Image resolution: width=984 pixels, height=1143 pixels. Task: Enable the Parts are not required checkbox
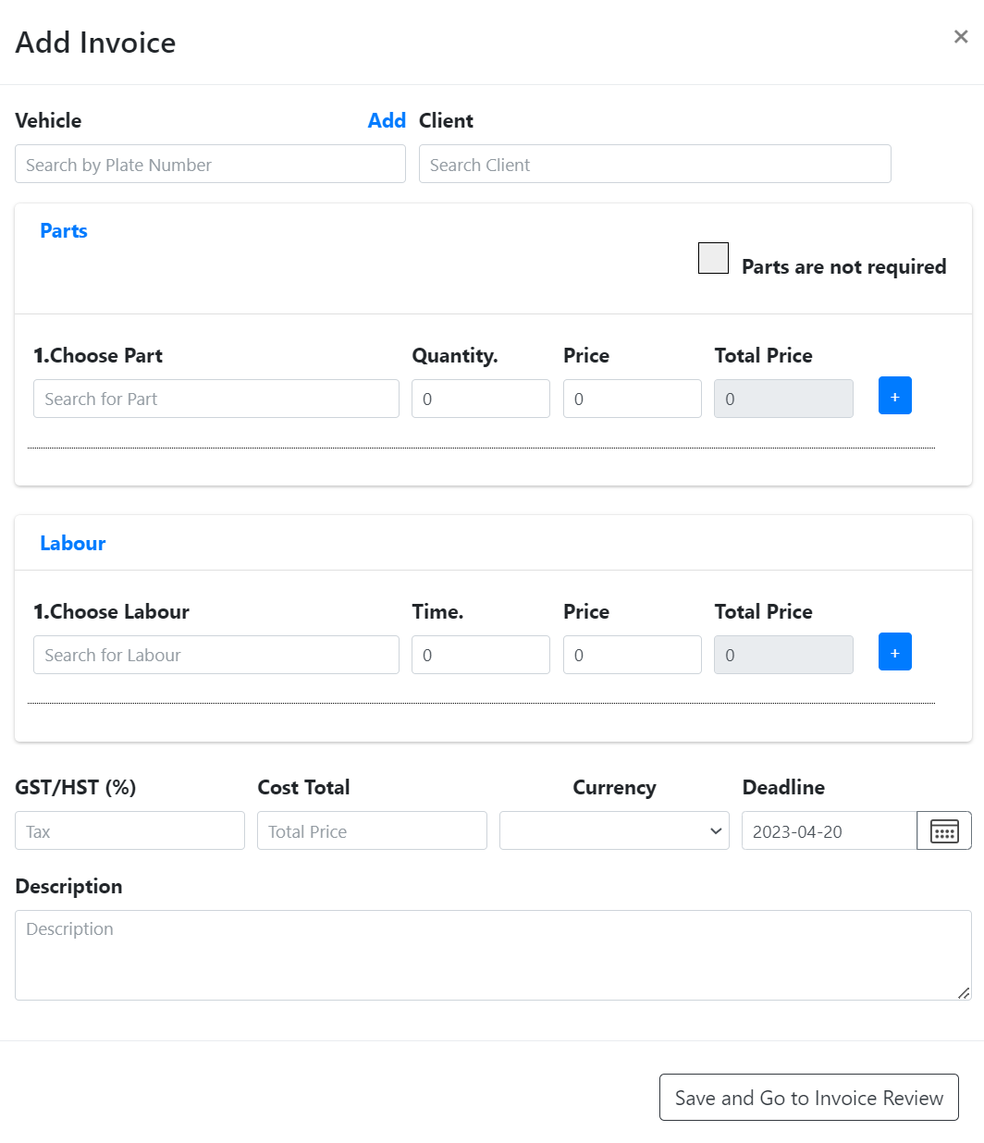[x=713, y=258]
